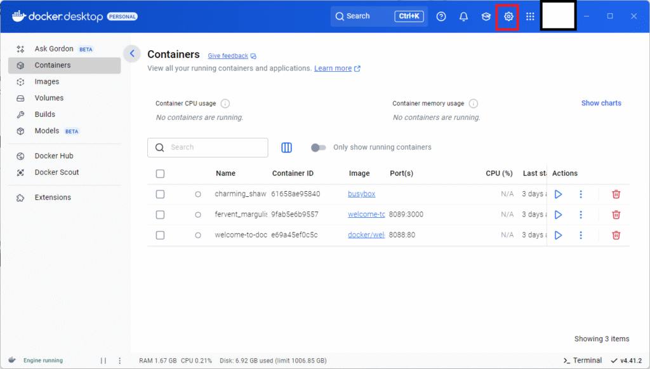The height and width of the screenshot is (369, 650).
Task: Open the busybox image link
Action: (361, 194)
